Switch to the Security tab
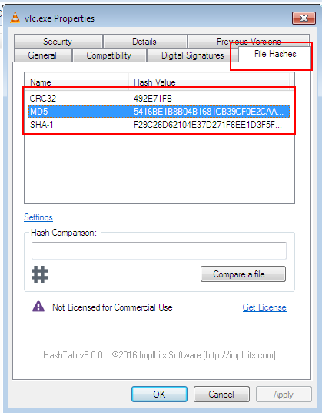Screen dimensions: 322x413 point(58,42)
